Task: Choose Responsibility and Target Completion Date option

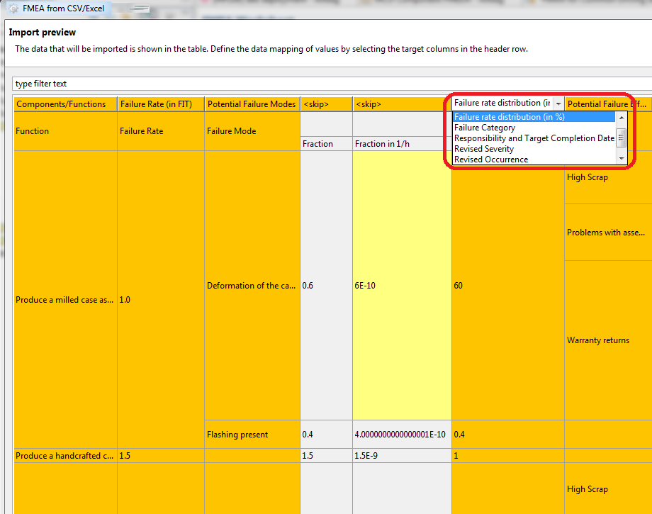Action: (x=534, y=138)
